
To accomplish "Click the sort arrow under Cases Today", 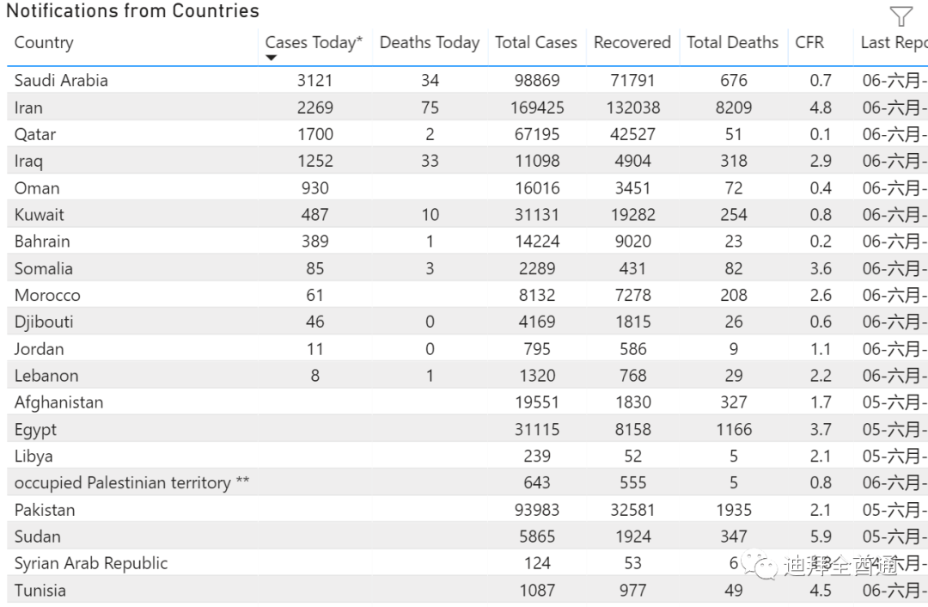I will [271, 58].
